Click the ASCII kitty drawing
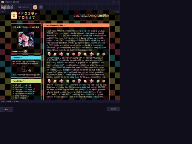The width and height of the screenshot is (192, 144). point(24,69)
